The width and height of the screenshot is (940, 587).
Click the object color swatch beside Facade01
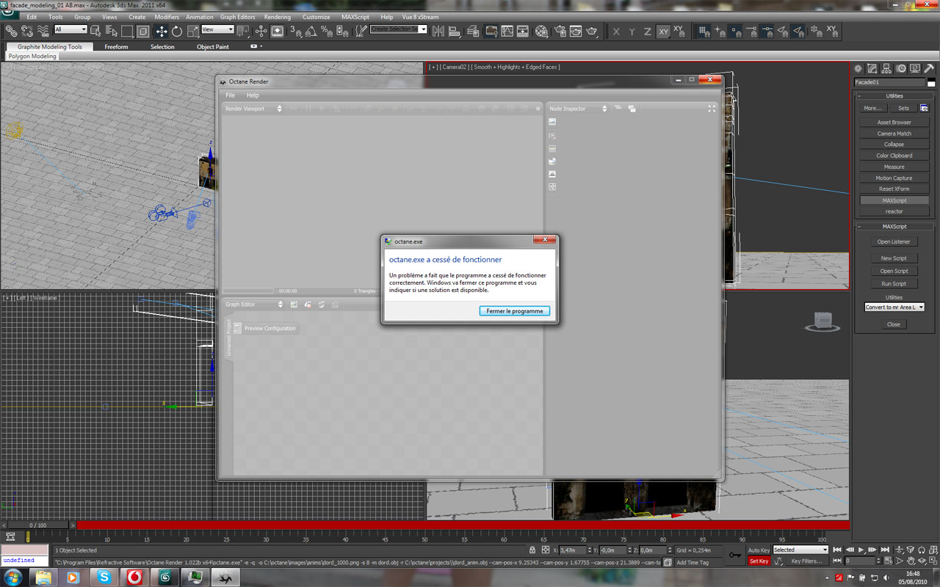931,83
